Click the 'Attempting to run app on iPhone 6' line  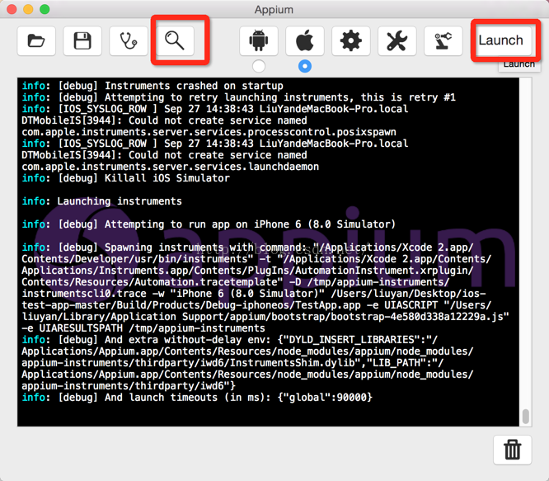point(209,224)
